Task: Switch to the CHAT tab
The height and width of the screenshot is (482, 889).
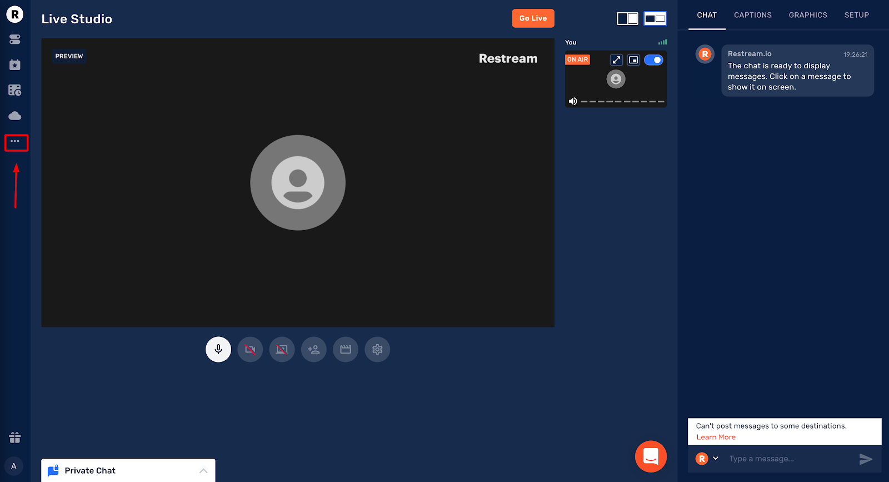Action: point(707,15)
